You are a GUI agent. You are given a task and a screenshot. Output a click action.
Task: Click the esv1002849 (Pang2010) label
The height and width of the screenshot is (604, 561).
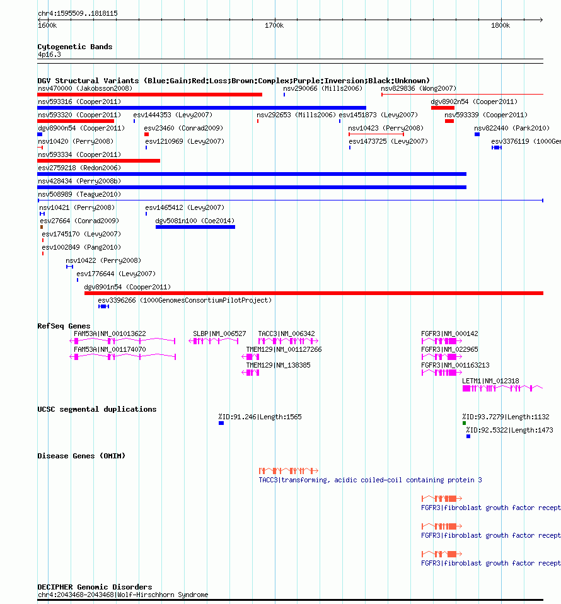click(81, 247)
